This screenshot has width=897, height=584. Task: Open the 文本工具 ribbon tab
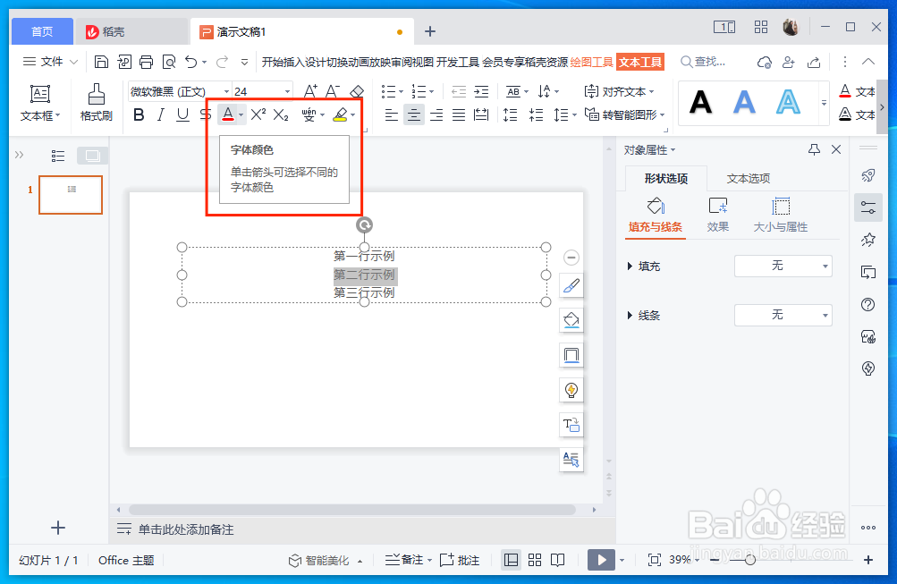click(x=640, y=62)
